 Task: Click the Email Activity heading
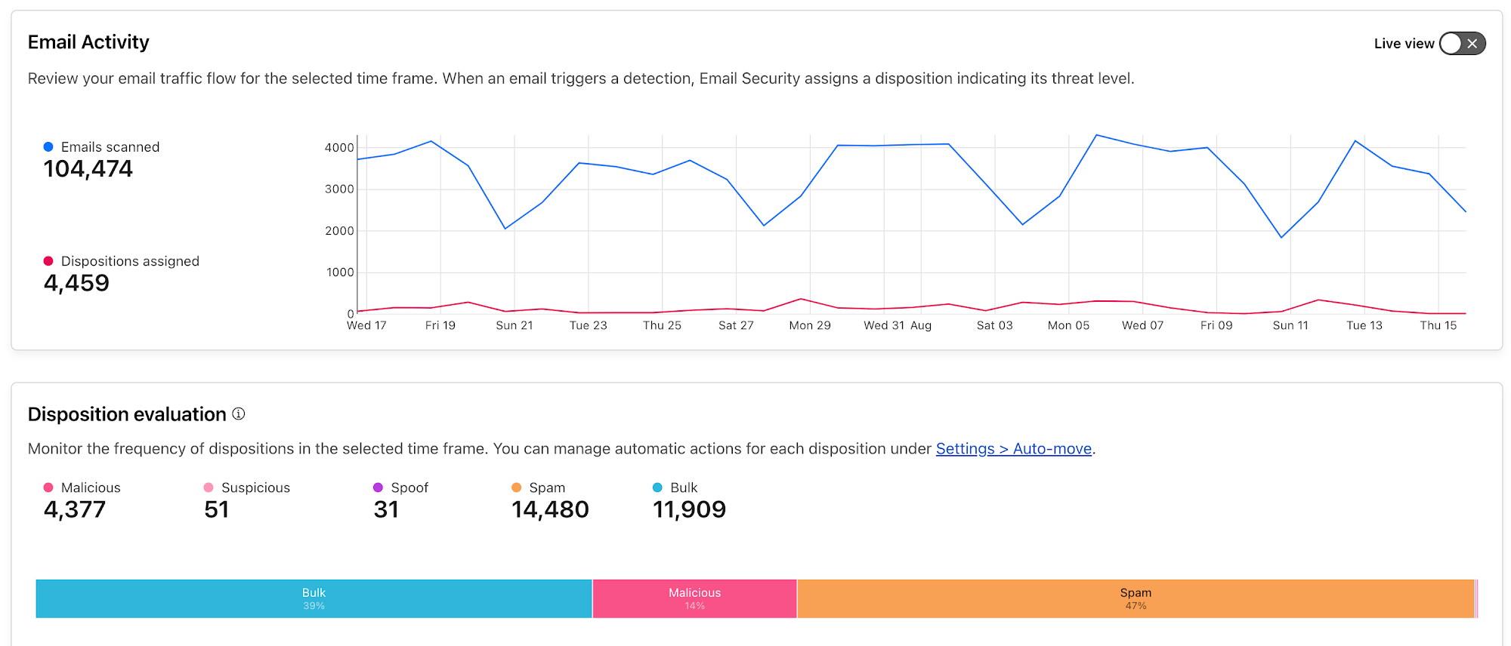pos(88,42)
